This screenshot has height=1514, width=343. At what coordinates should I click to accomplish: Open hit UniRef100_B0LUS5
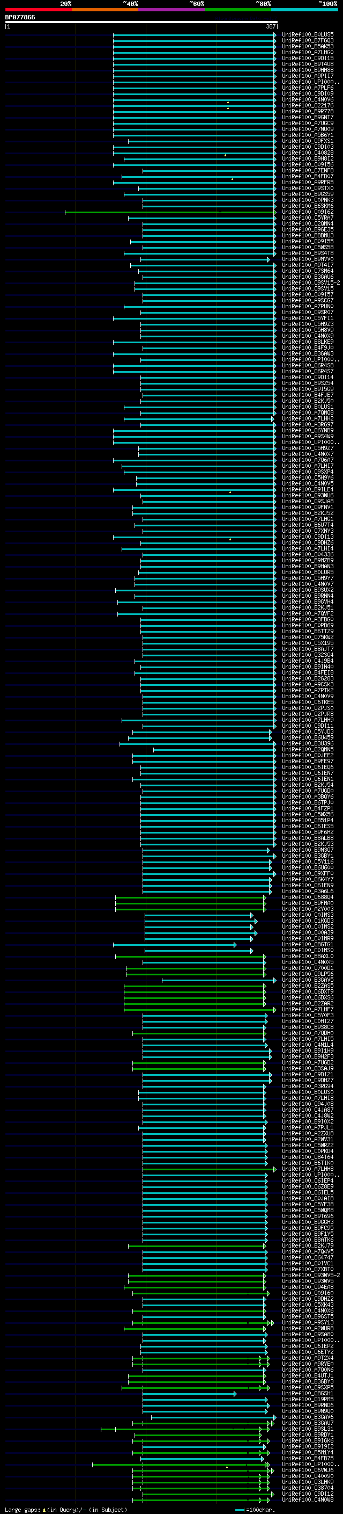click(x=308, y=35)
